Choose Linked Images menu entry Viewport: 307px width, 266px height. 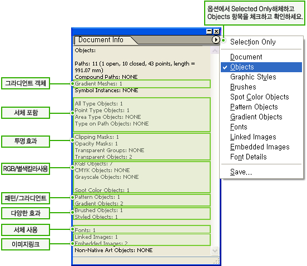[253, 137]
